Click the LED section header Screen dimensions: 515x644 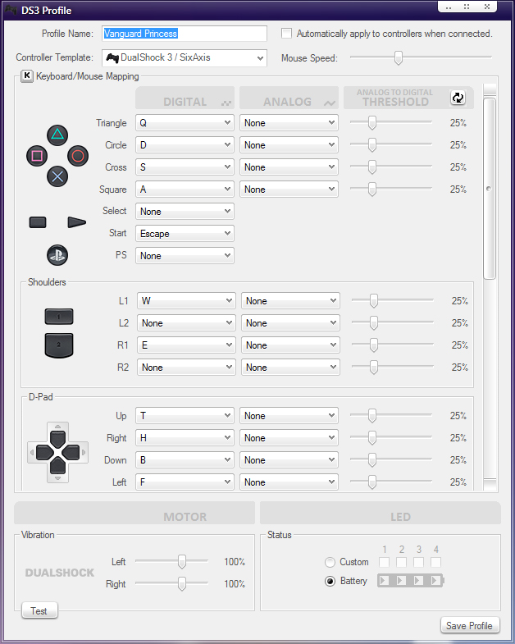(381, 513)
